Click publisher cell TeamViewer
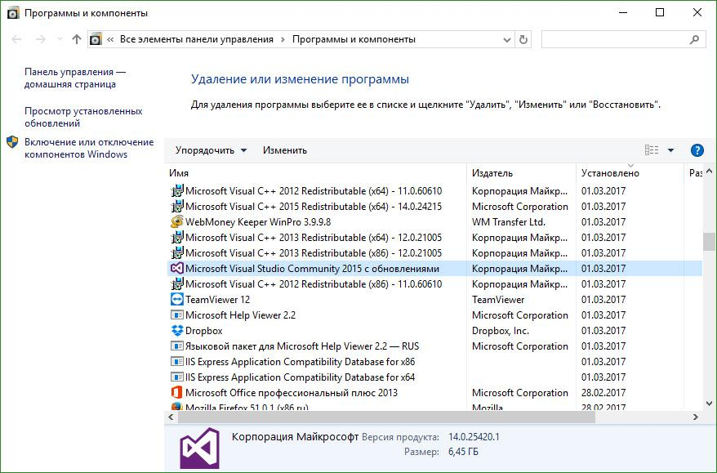The height and width of the screenshot is (473, 717). pyautogui.click(x=498, y=300)
